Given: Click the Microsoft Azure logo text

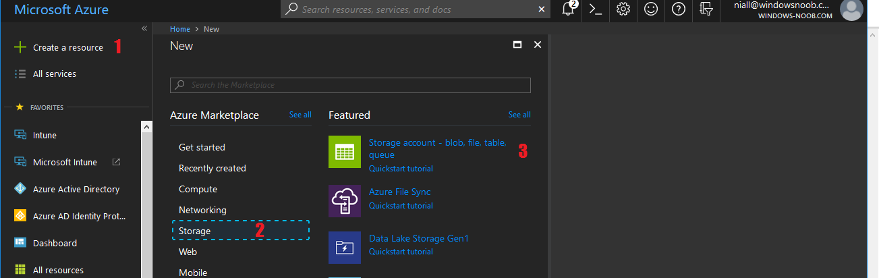Looking at the screenshot, I should [x=61, y=10].
